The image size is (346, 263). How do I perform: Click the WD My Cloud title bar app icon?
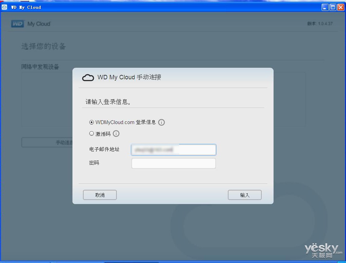click(4, 7)
